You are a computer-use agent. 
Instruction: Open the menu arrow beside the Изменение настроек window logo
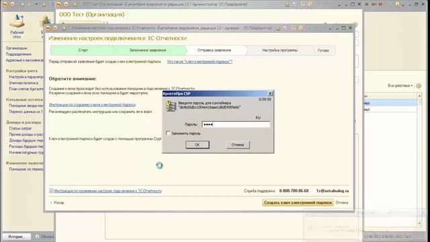click(55, 28)
